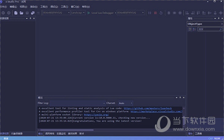224x140 pixels.
Task: Switch to the 对象探查器 tab
Action: (x=17, y=134)
